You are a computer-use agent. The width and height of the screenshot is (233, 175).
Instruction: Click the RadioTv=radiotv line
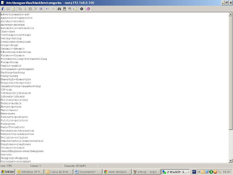coord(13,127)
